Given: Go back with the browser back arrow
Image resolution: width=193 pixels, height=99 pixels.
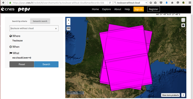Looking at the screenshot, I should point(3,2).
